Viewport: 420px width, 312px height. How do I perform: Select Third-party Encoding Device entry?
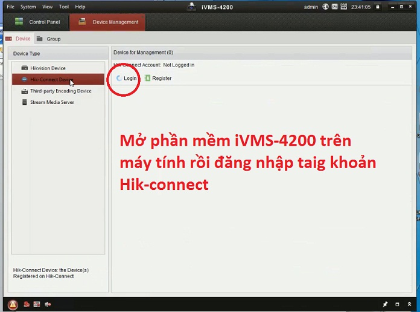pos(60,91)
